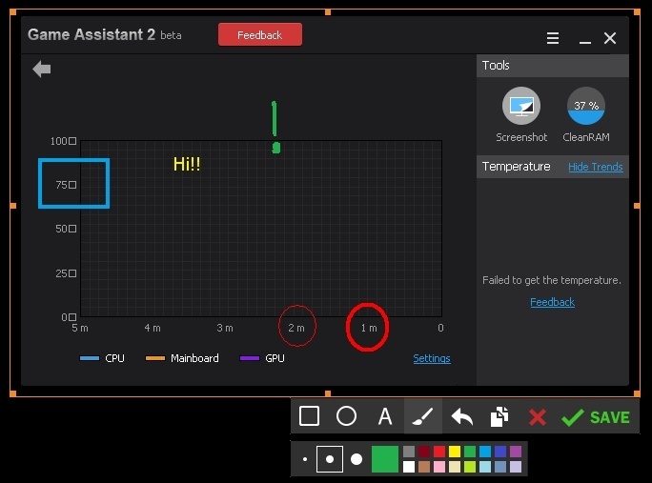Click the GPU legend entry
The width and height of the screenshot is (652, 483).
click(262, 358)
